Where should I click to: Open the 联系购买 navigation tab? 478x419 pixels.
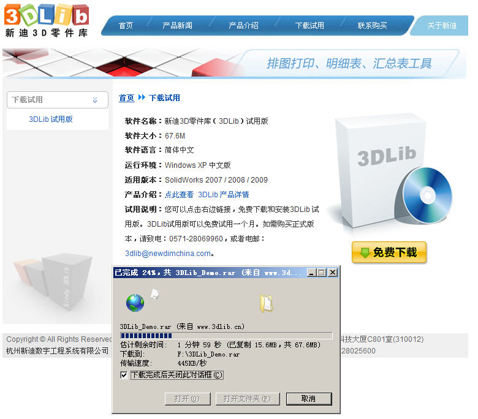point(372,25)
